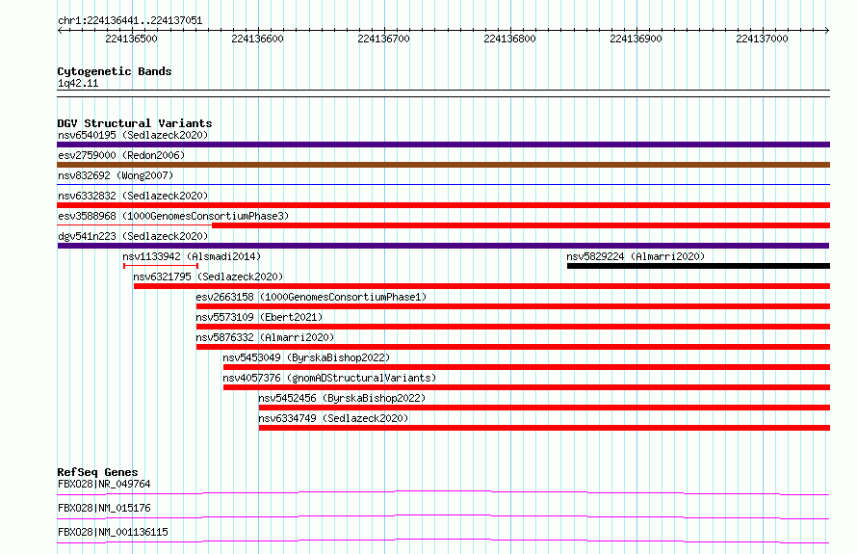This screenshot has height=554, width=857.
Task: Open variant nsv1133942 (Alsmadi2014) label
Action: pyautogui.click(x=192, y=256)
